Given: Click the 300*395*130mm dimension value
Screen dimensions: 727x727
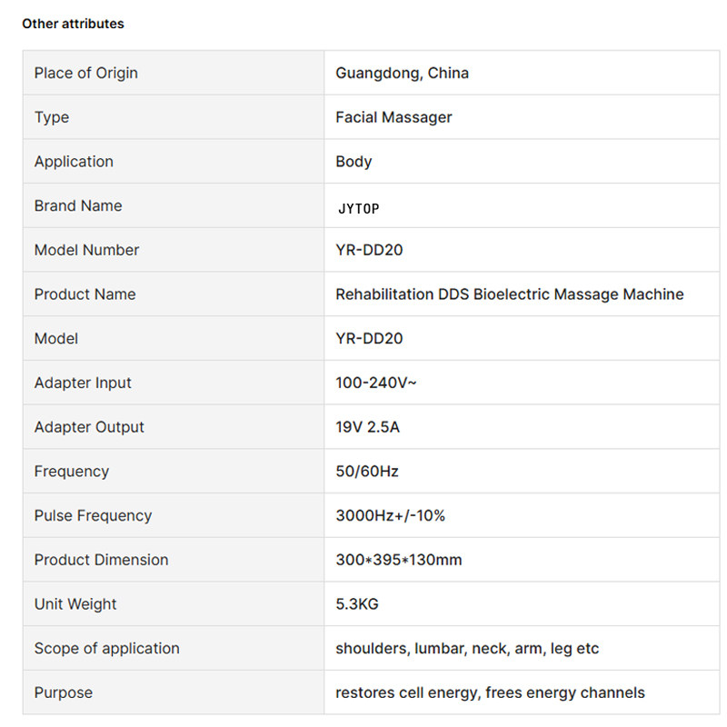Looking at the screenshot, I should (x=399, y=560).
